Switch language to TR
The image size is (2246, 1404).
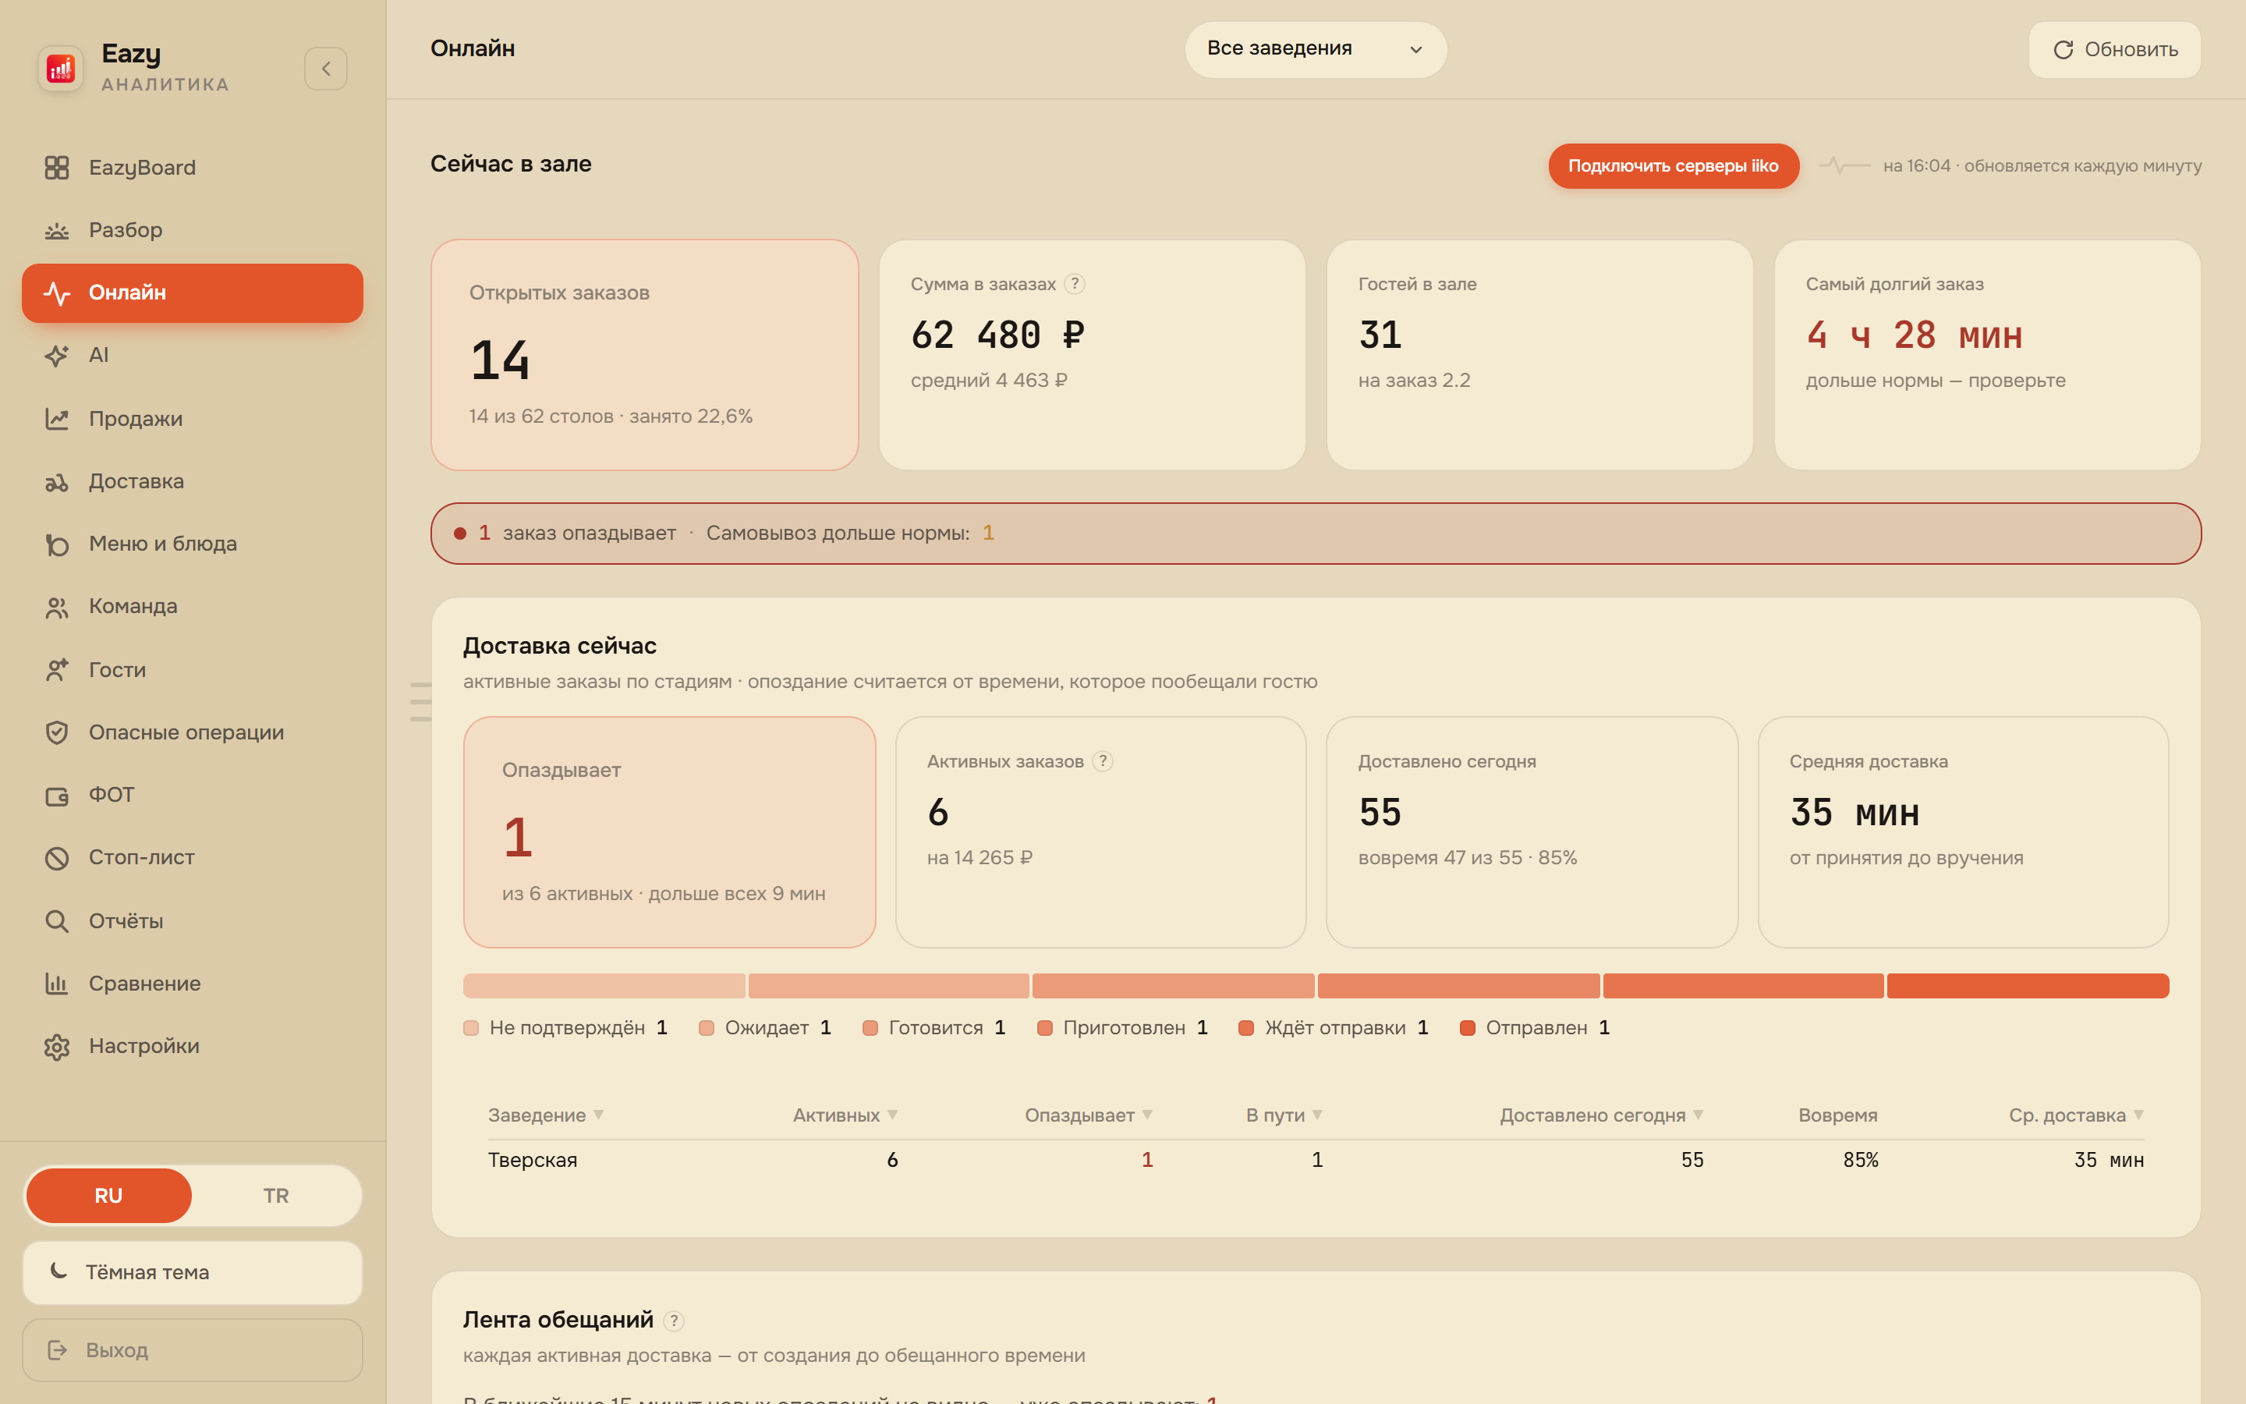click(275, 1195)
